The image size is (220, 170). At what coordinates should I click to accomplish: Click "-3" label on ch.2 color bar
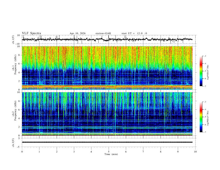tap(205, 102)
